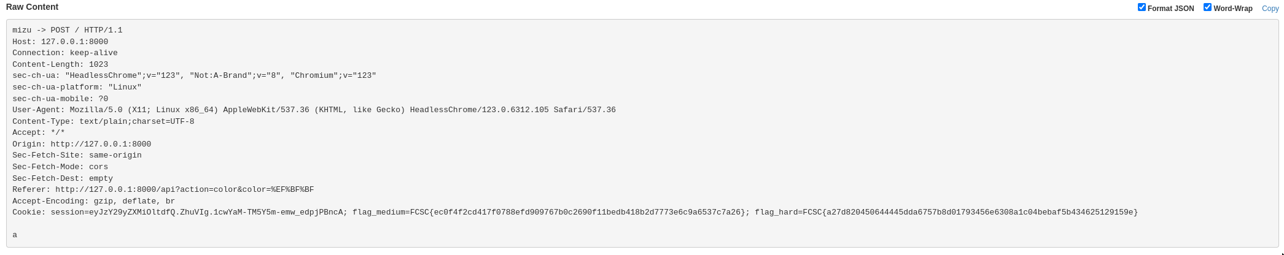The width and height of the screenshot is (1284, 255).
Task: Click the 'mizu -> POST / HTTP/1.1' line
Action: (x=68, y=30)
